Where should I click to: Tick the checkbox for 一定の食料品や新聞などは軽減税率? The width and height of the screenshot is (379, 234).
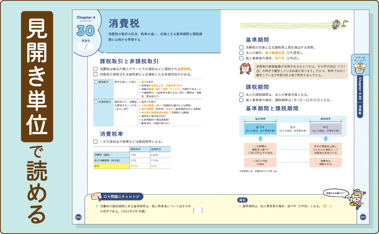point(95,142)
